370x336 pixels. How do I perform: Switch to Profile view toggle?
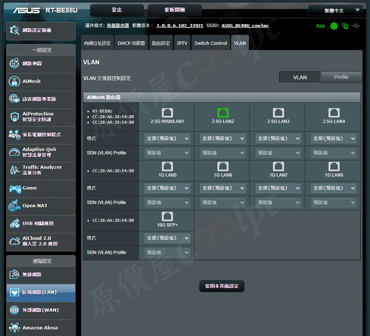[341, 77]
